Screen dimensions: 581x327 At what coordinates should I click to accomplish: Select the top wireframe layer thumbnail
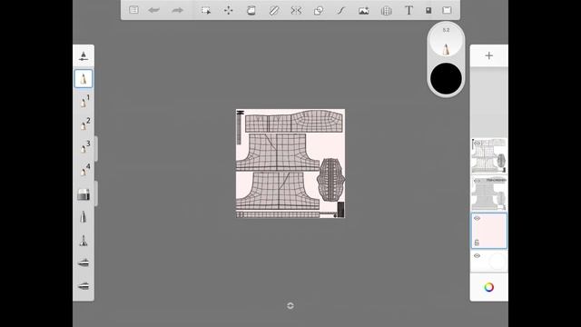click(489, 155)
